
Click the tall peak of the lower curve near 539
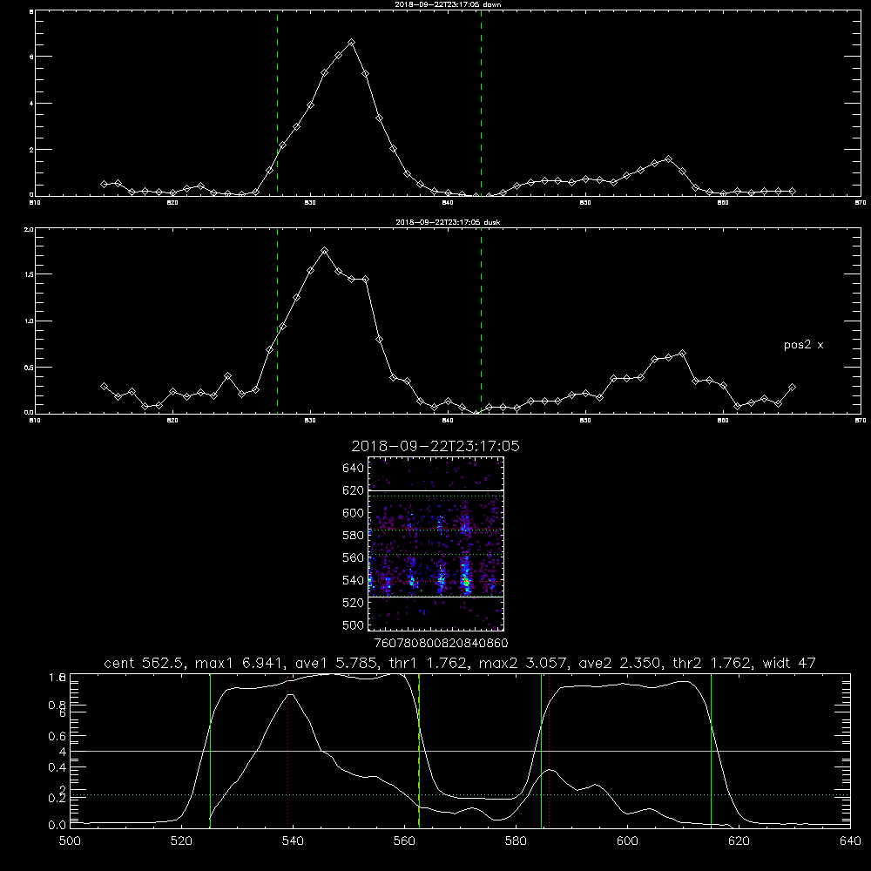point(289,694)
